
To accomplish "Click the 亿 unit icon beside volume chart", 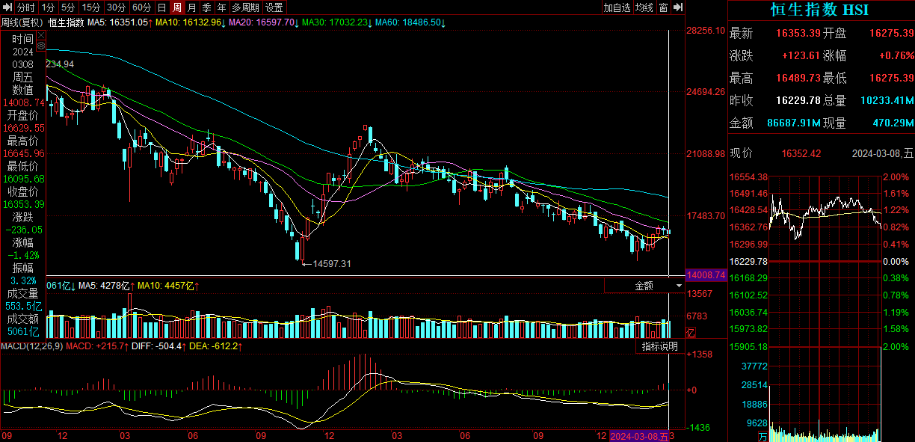I will pyautogui.click(x=691, y=332).
